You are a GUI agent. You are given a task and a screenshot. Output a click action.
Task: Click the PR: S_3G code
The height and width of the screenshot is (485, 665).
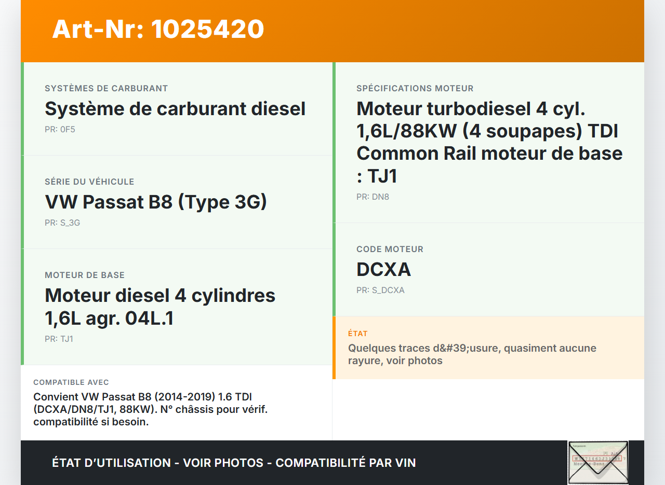coord(62,223)
